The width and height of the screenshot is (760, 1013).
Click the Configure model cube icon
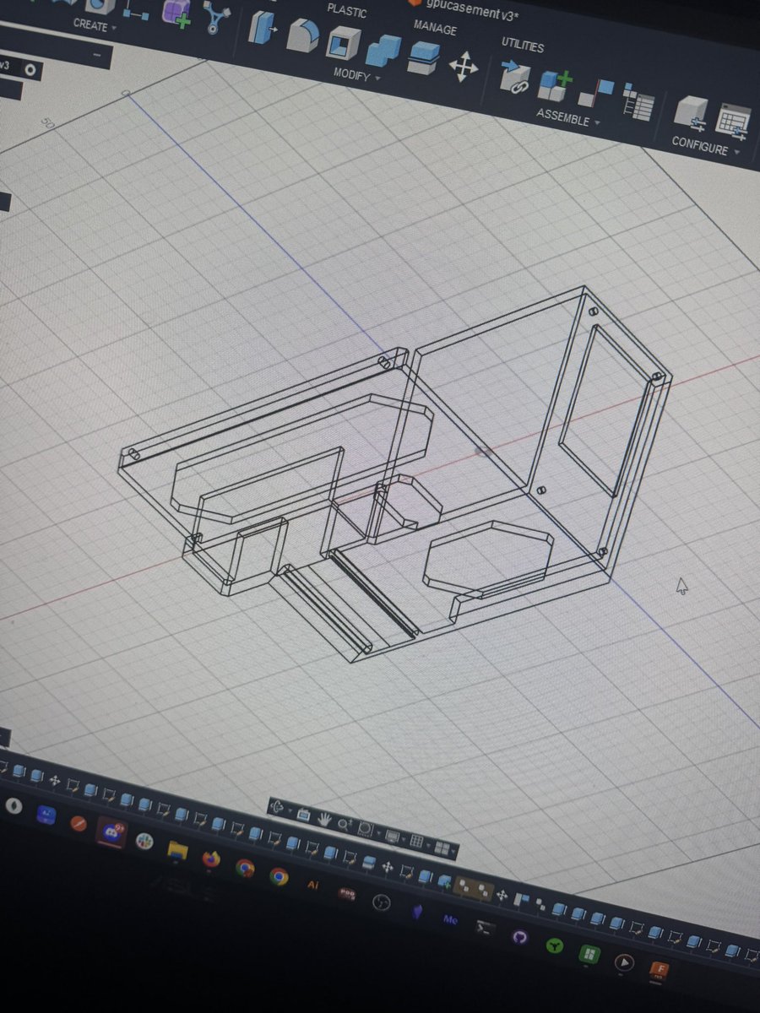pos(692,114)
